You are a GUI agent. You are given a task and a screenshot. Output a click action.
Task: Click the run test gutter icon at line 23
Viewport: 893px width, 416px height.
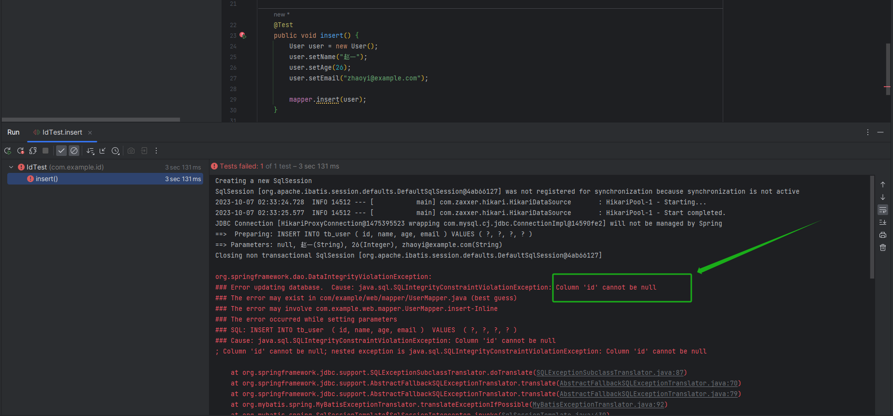(243, 35)
